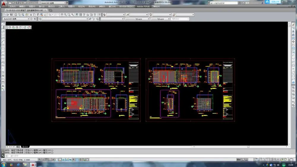Select the Pan hand tool
The image size is (297, 167).
(62, 15)
